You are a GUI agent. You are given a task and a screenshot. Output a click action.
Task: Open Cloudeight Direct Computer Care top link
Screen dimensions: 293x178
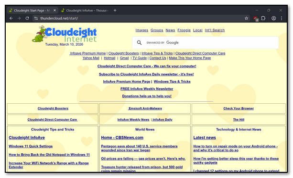200,53
